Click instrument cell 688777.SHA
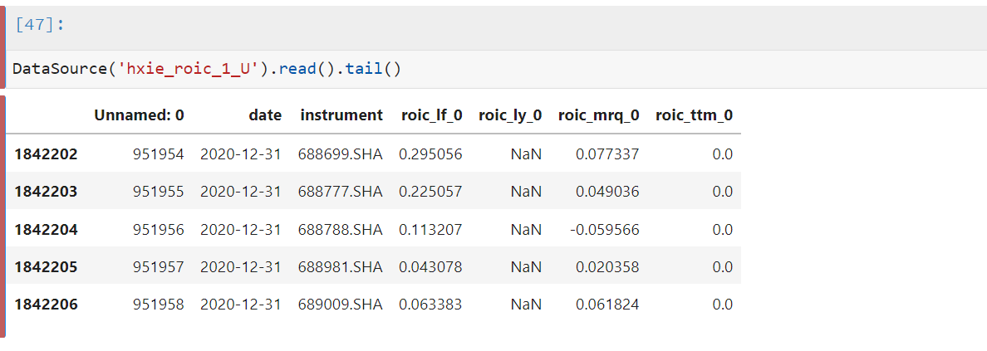 [341, 192]
